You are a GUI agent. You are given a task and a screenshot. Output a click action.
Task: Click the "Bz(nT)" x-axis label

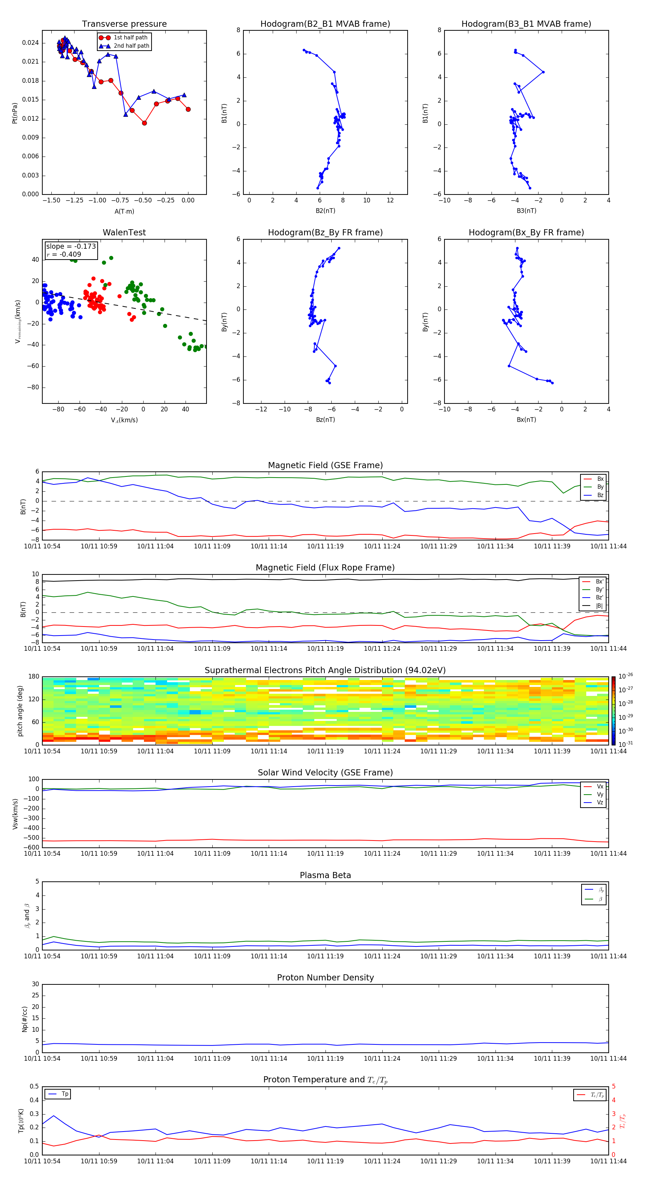(x=325, y=420)
